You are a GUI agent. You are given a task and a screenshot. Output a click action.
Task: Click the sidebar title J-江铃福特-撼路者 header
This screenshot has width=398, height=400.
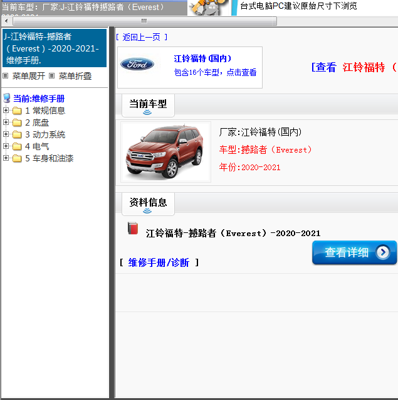[x=55, y=48]
